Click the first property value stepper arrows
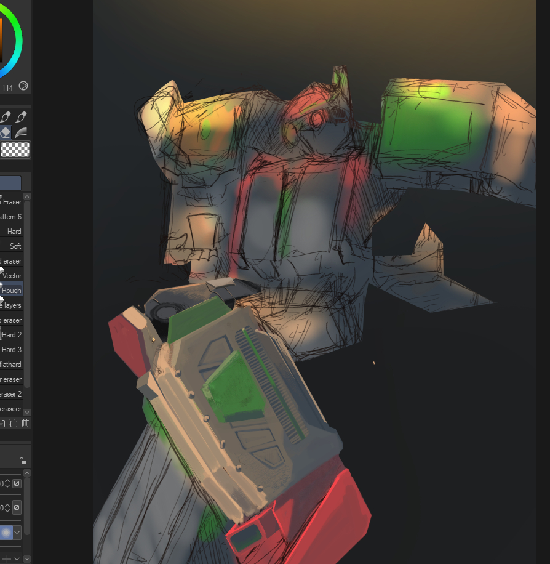550x564 pixels. (x=7, y=484)
